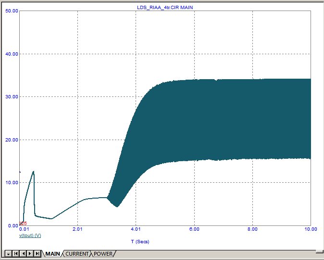This screenshot has height=260, width=324.
Task: Click the 10.00 x-axis end value
Action: coord(311,229)
